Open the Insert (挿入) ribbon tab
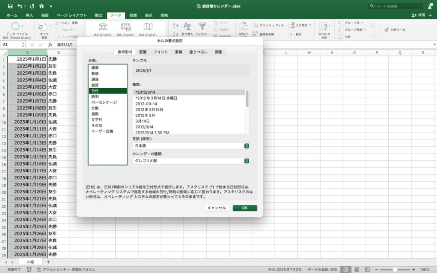 [29, 15]
